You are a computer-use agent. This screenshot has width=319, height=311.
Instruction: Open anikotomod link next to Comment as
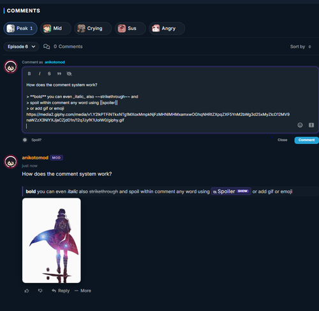(x=55, y=62)
